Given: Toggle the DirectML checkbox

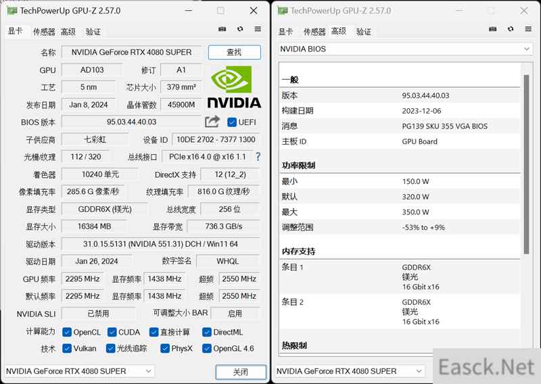Looking at the screenshot, I should coord(207,332).
